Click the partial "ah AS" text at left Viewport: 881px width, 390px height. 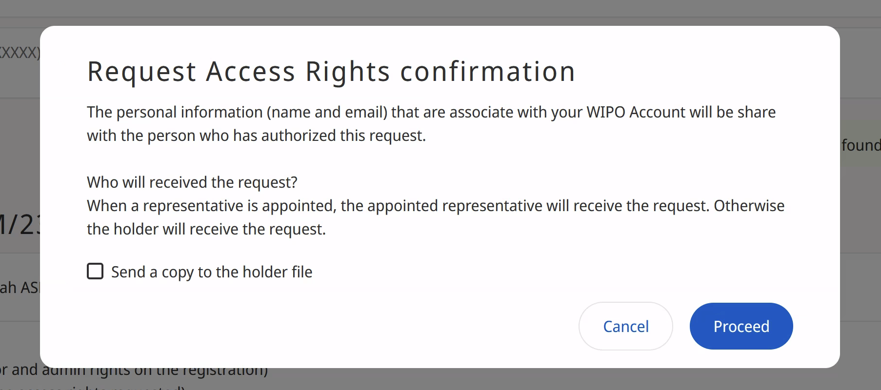coord(20,288)
